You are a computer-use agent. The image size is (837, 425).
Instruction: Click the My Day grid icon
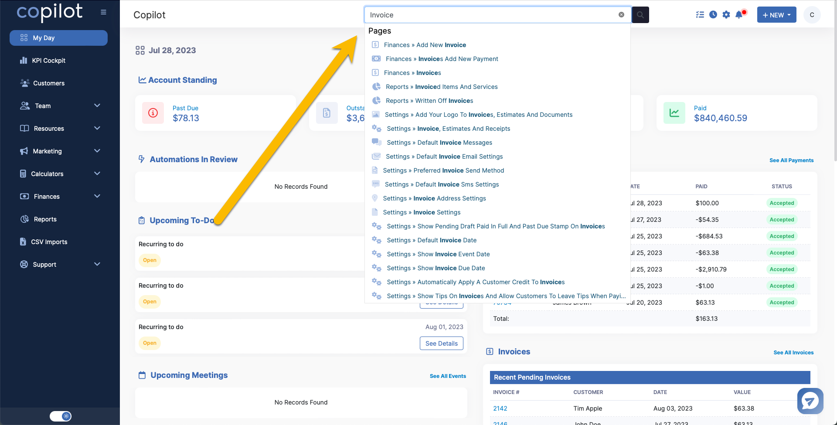click(x=24, y=38)
